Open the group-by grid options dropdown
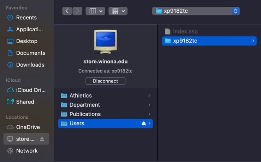This screenshot has width=261, height=162. 118,11
